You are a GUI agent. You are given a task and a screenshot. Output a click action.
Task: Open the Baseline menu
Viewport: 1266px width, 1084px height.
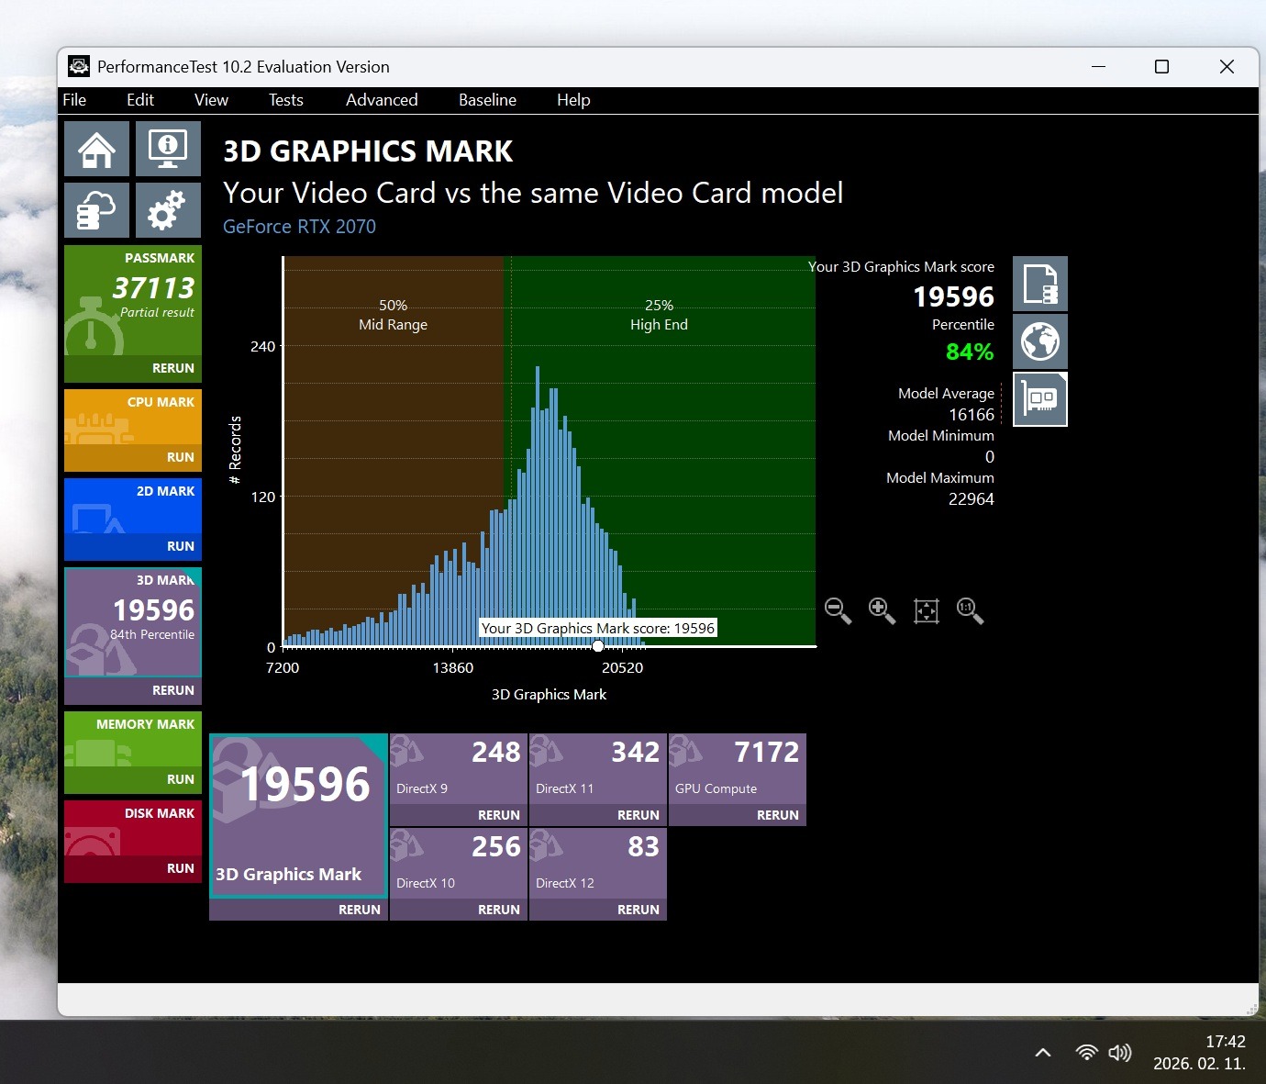click(487, 100)
